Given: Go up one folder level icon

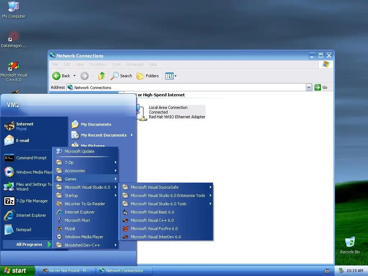Looking at the screenshot, I should (102, 76).
